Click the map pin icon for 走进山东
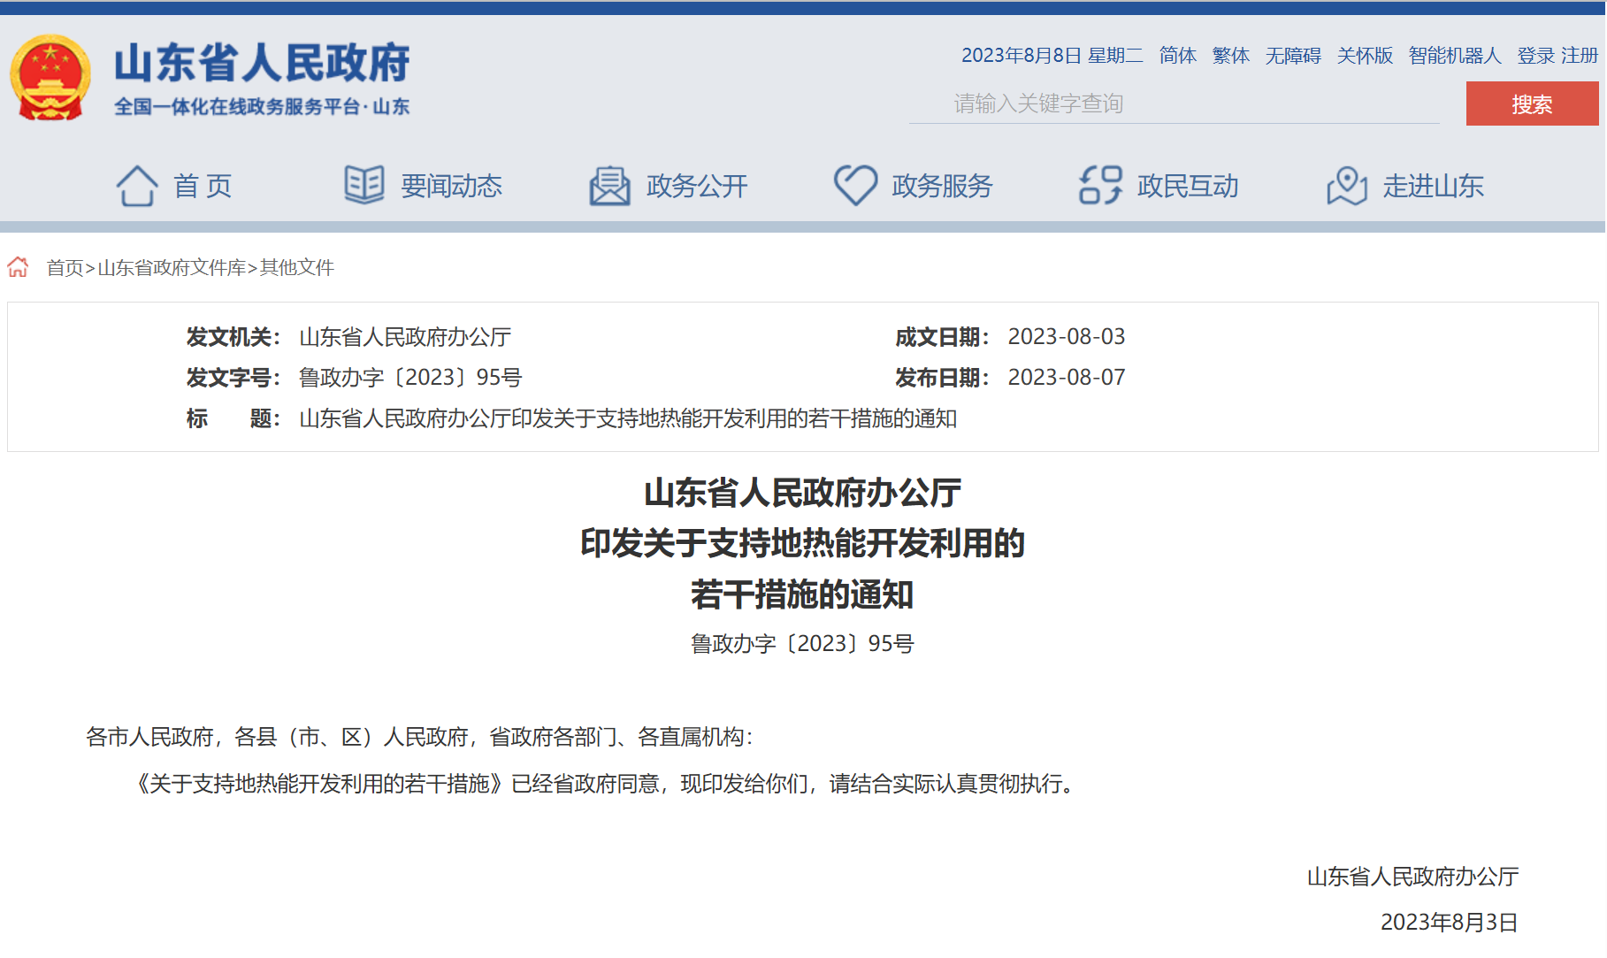 coord(1346,186)
